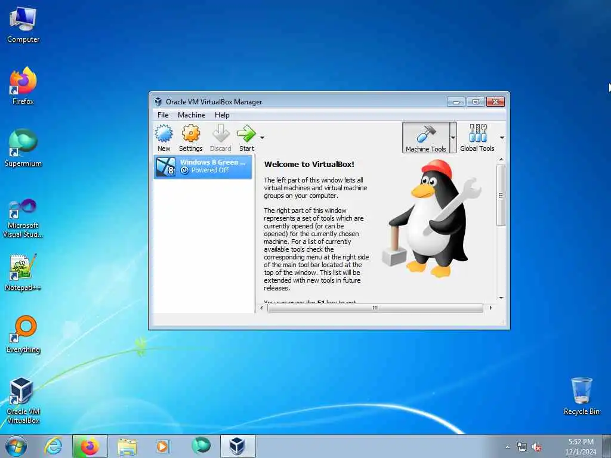Select the Machine Tools hammer button
The width and height of the screenshot is (611, 458).
(425, 138)
